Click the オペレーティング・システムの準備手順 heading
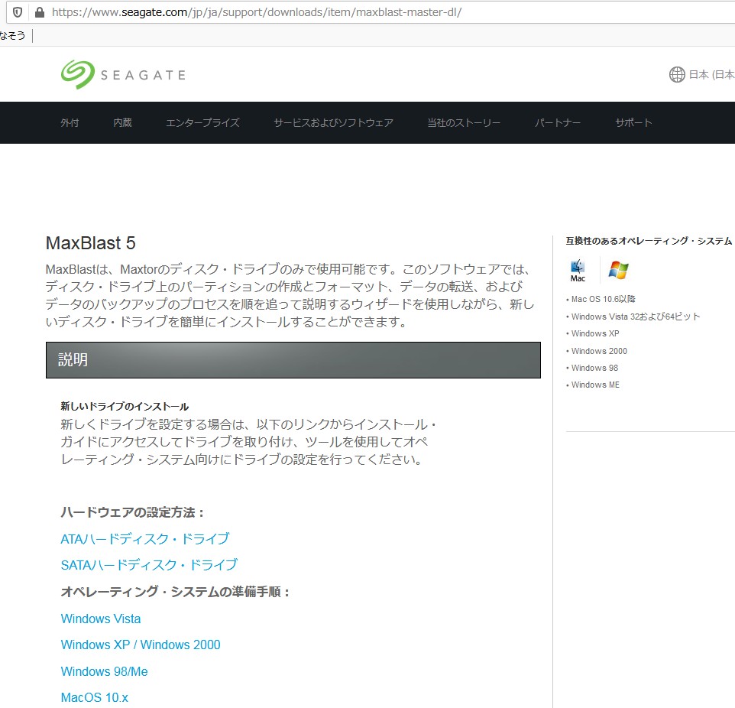 tap(175, 591)
